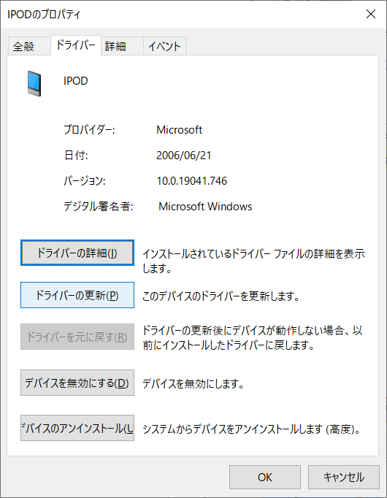The image size is (387, 498).
Task: Click the プロバイダー: label
Action: (x=89, y=129)
